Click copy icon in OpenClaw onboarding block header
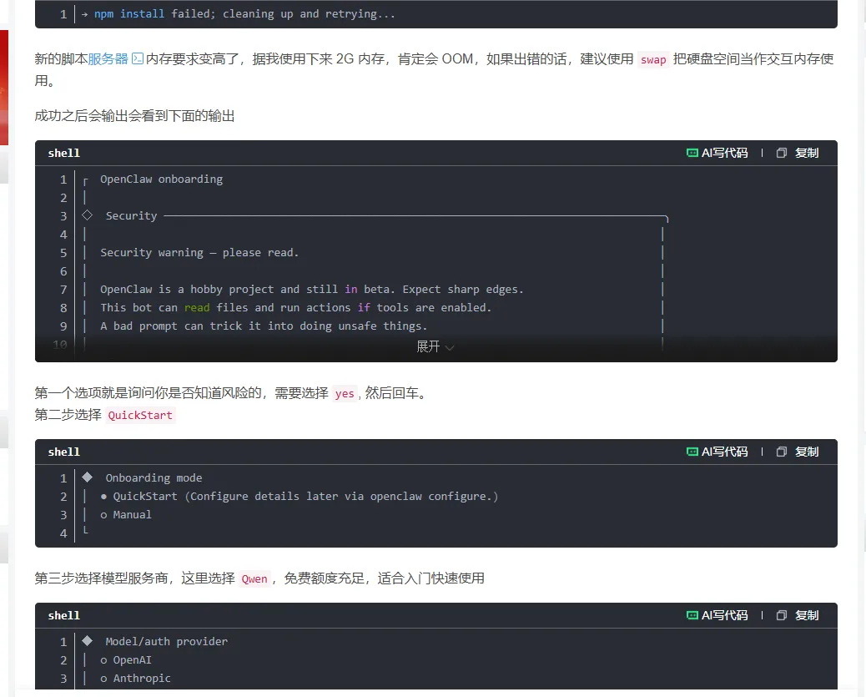The height and width of the screenshot is (697, 866). 782,153
